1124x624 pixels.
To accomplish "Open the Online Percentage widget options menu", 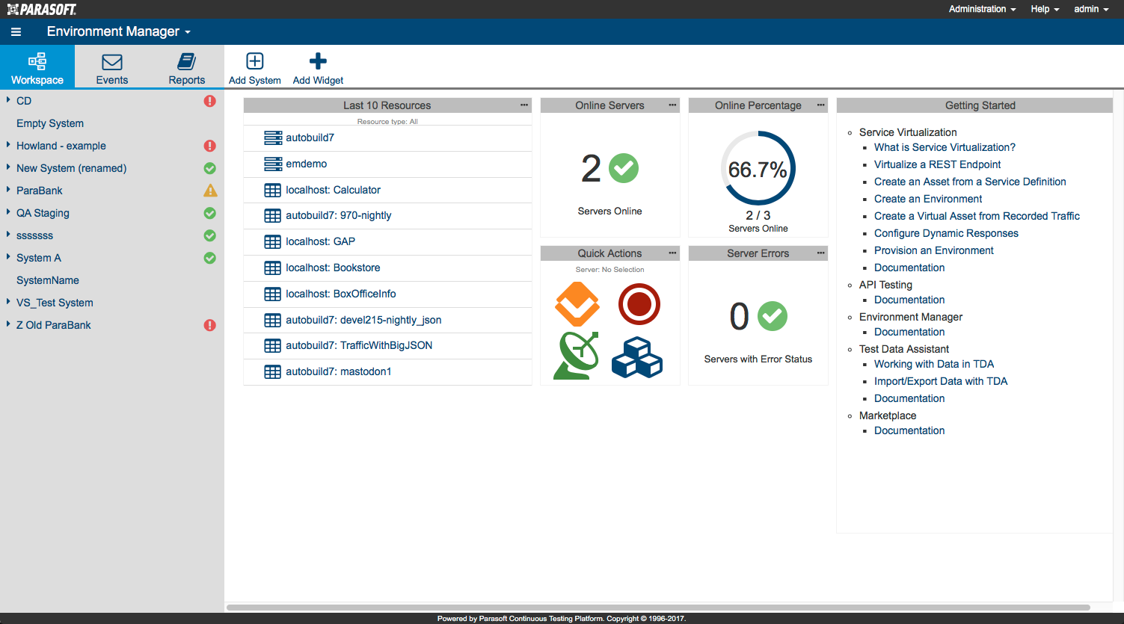I will 820,105.
